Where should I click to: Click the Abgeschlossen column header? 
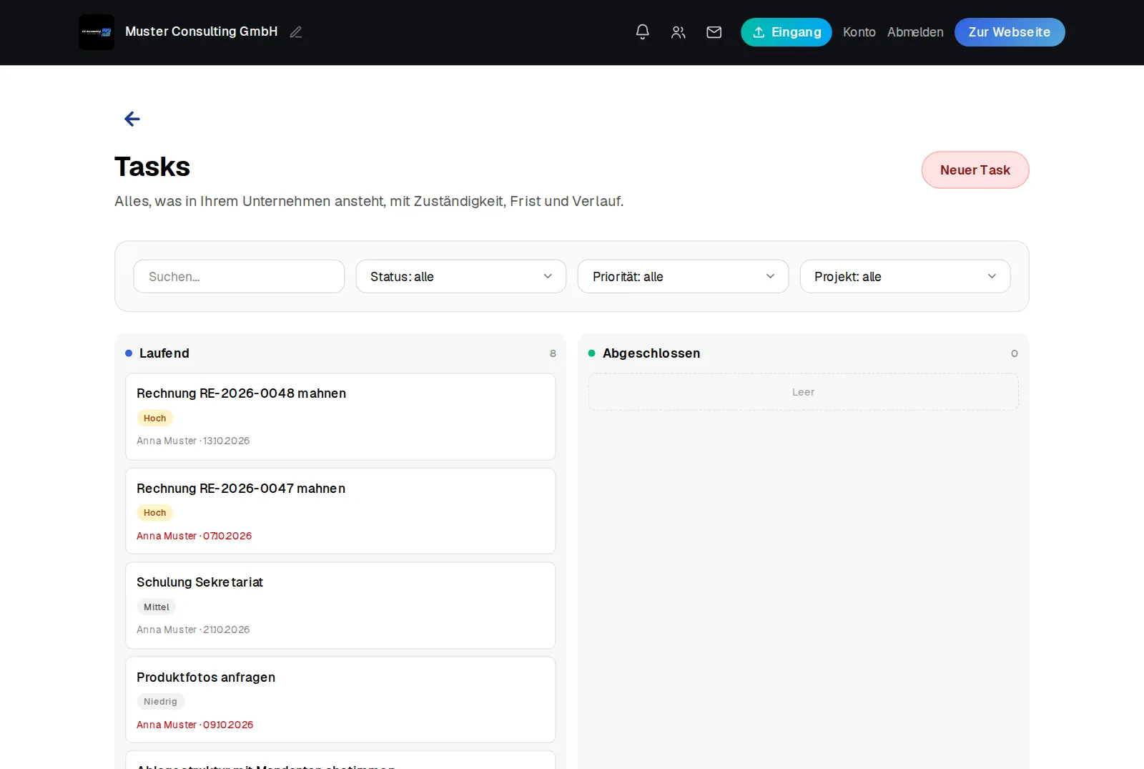(x=651, y=353)
